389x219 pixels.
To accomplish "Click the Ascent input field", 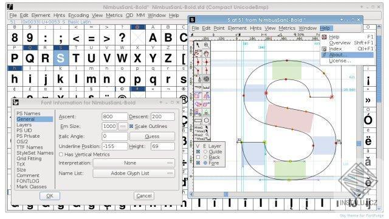I will click(115, 116).
